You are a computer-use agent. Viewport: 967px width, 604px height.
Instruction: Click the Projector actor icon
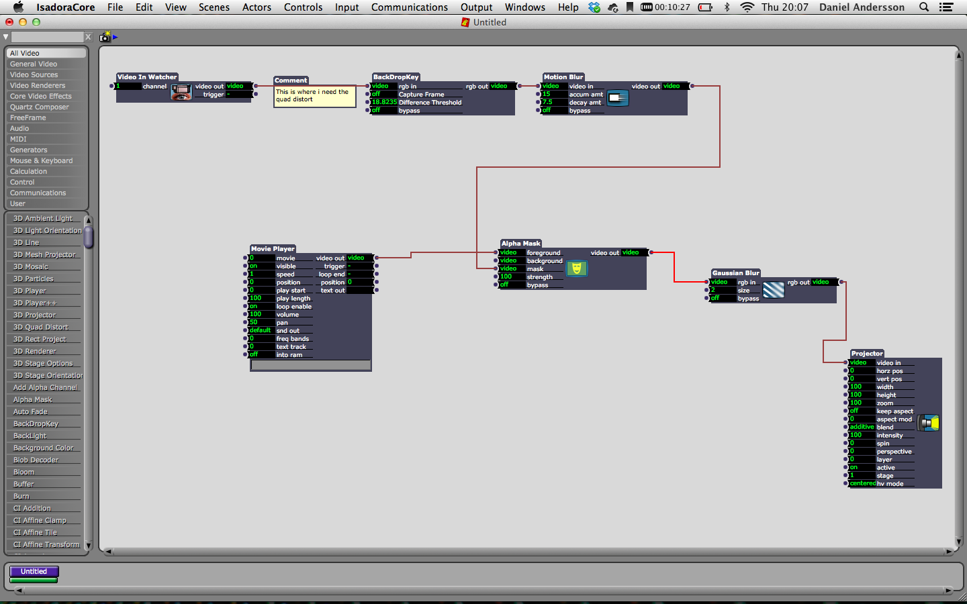(929, 423)
